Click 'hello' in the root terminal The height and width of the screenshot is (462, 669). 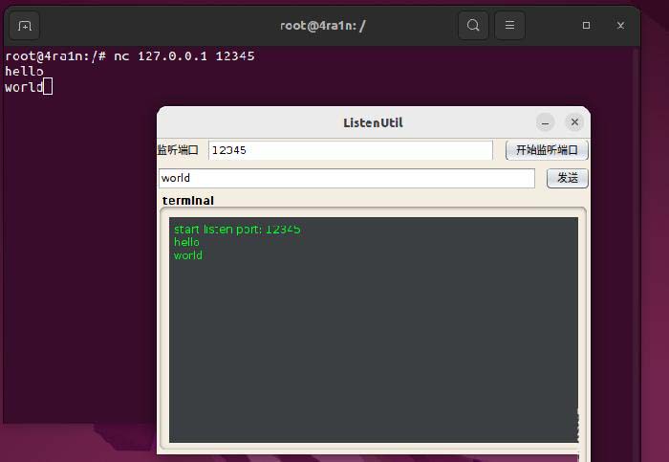[x=24, y=72]
